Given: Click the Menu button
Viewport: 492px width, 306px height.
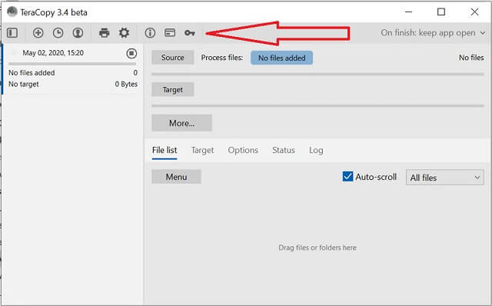Looking at the screenshot, I should point(176,177).
